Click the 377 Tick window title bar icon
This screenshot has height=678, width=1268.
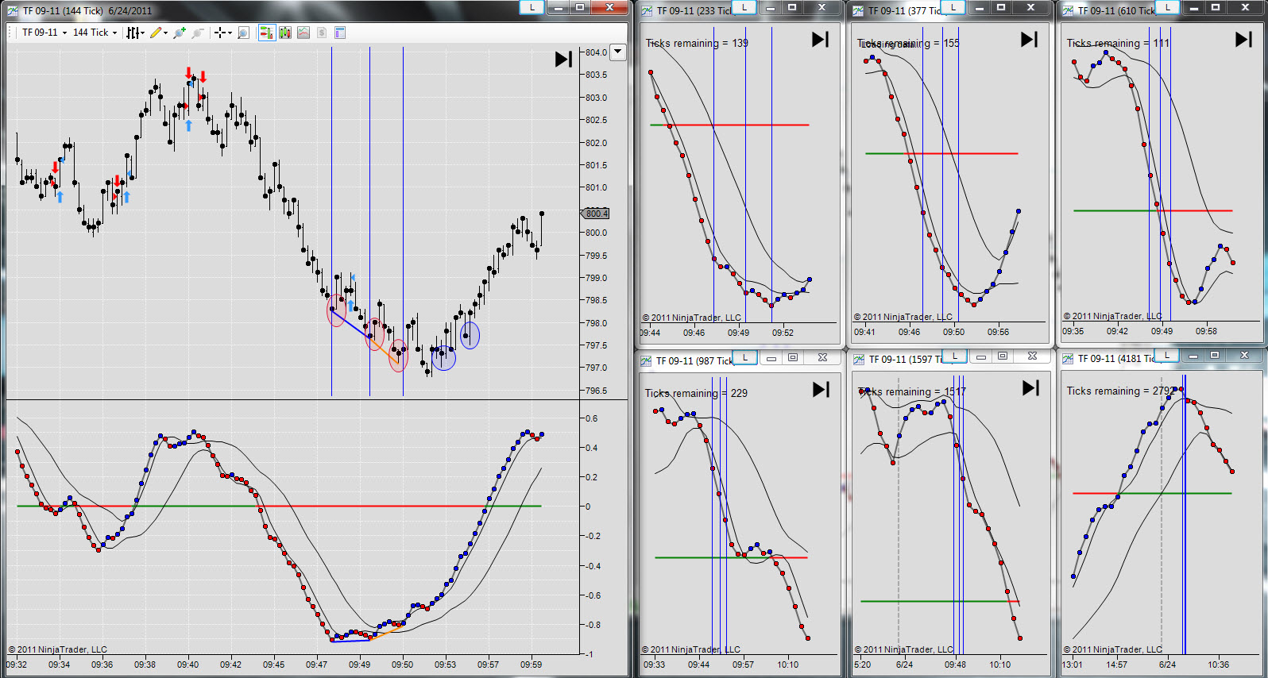click(x=858, y=11)
